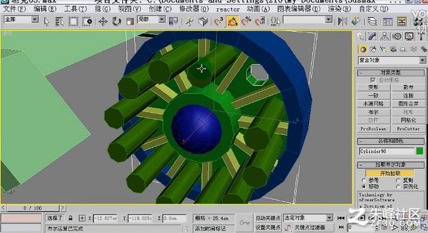
Task: Click the ProBoolean button
Action: tap(373, 129)
